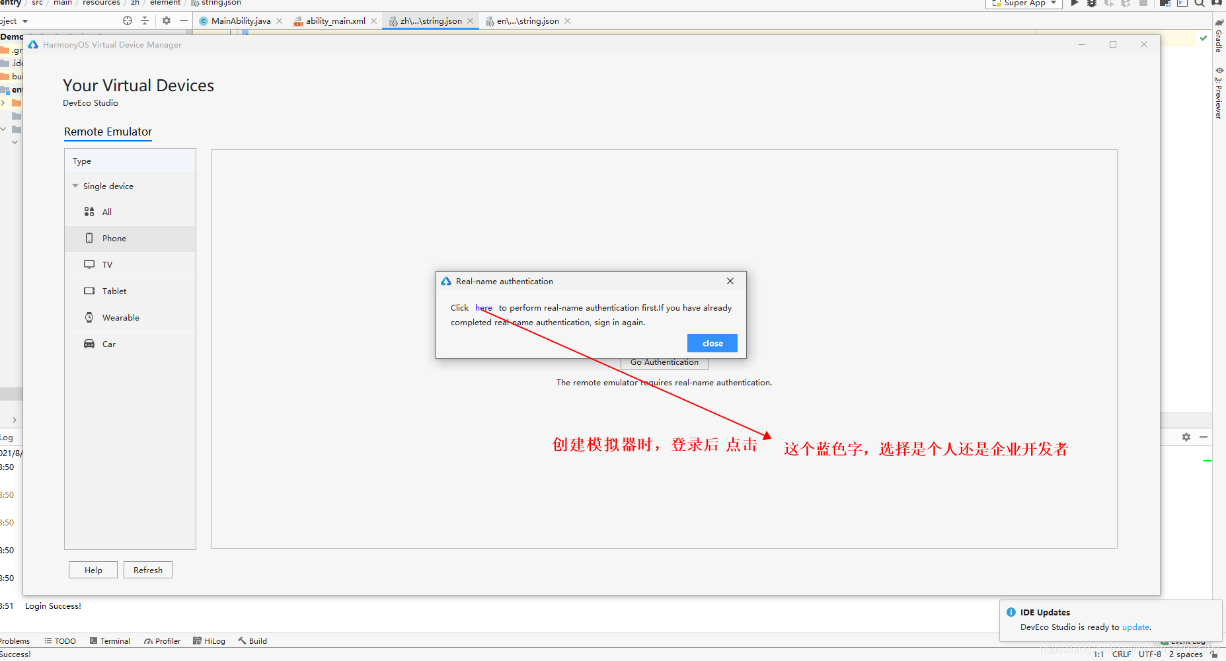
Task: Collapse the Single device group
Action: 75,186
